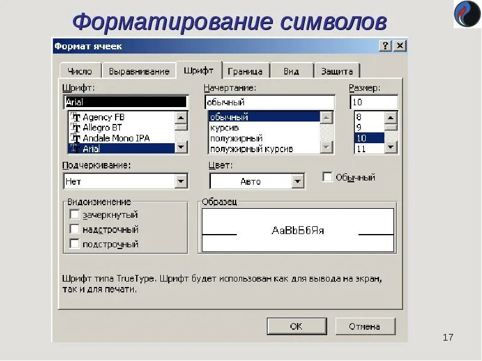The height and width of the screenshot is (361, 482).
Task: Click TrueType icon next to Agency FB
Action: coord(75,117)
